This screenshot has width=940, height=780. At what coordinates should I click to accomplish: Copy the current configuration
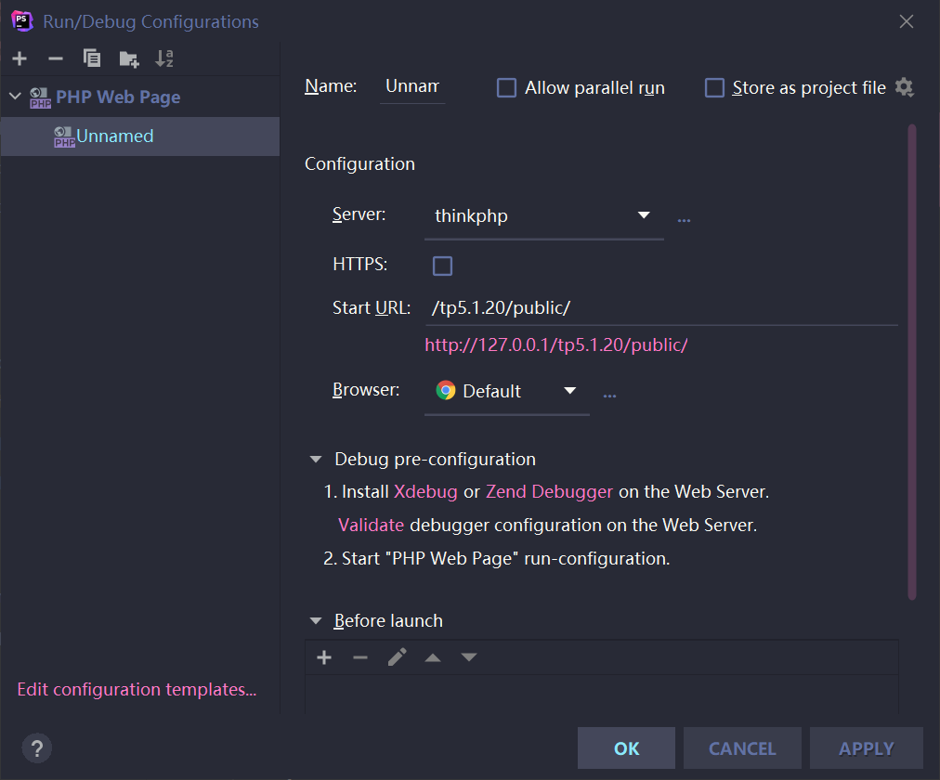pyautogui.click(x=91, y=58)
